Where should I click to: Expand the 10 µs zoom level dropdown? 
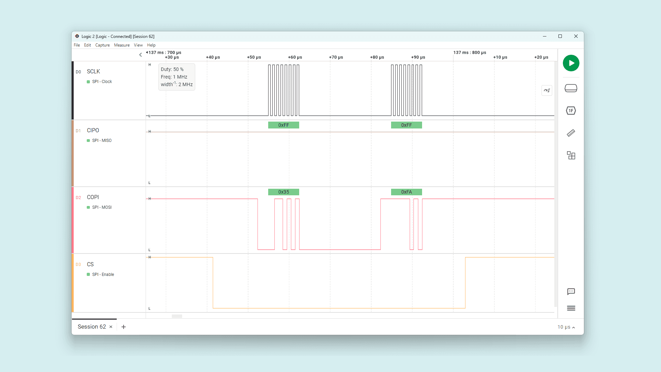tap(566, 327)
